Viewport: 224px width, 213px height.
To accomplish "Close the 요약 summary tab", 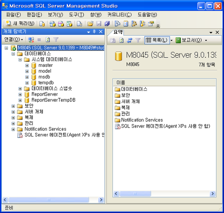I will [x=217, y=32].
